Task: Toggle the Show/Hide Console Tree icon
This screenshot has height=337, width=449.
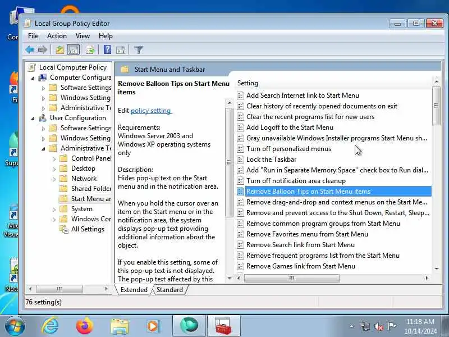Action: [74, 49]
